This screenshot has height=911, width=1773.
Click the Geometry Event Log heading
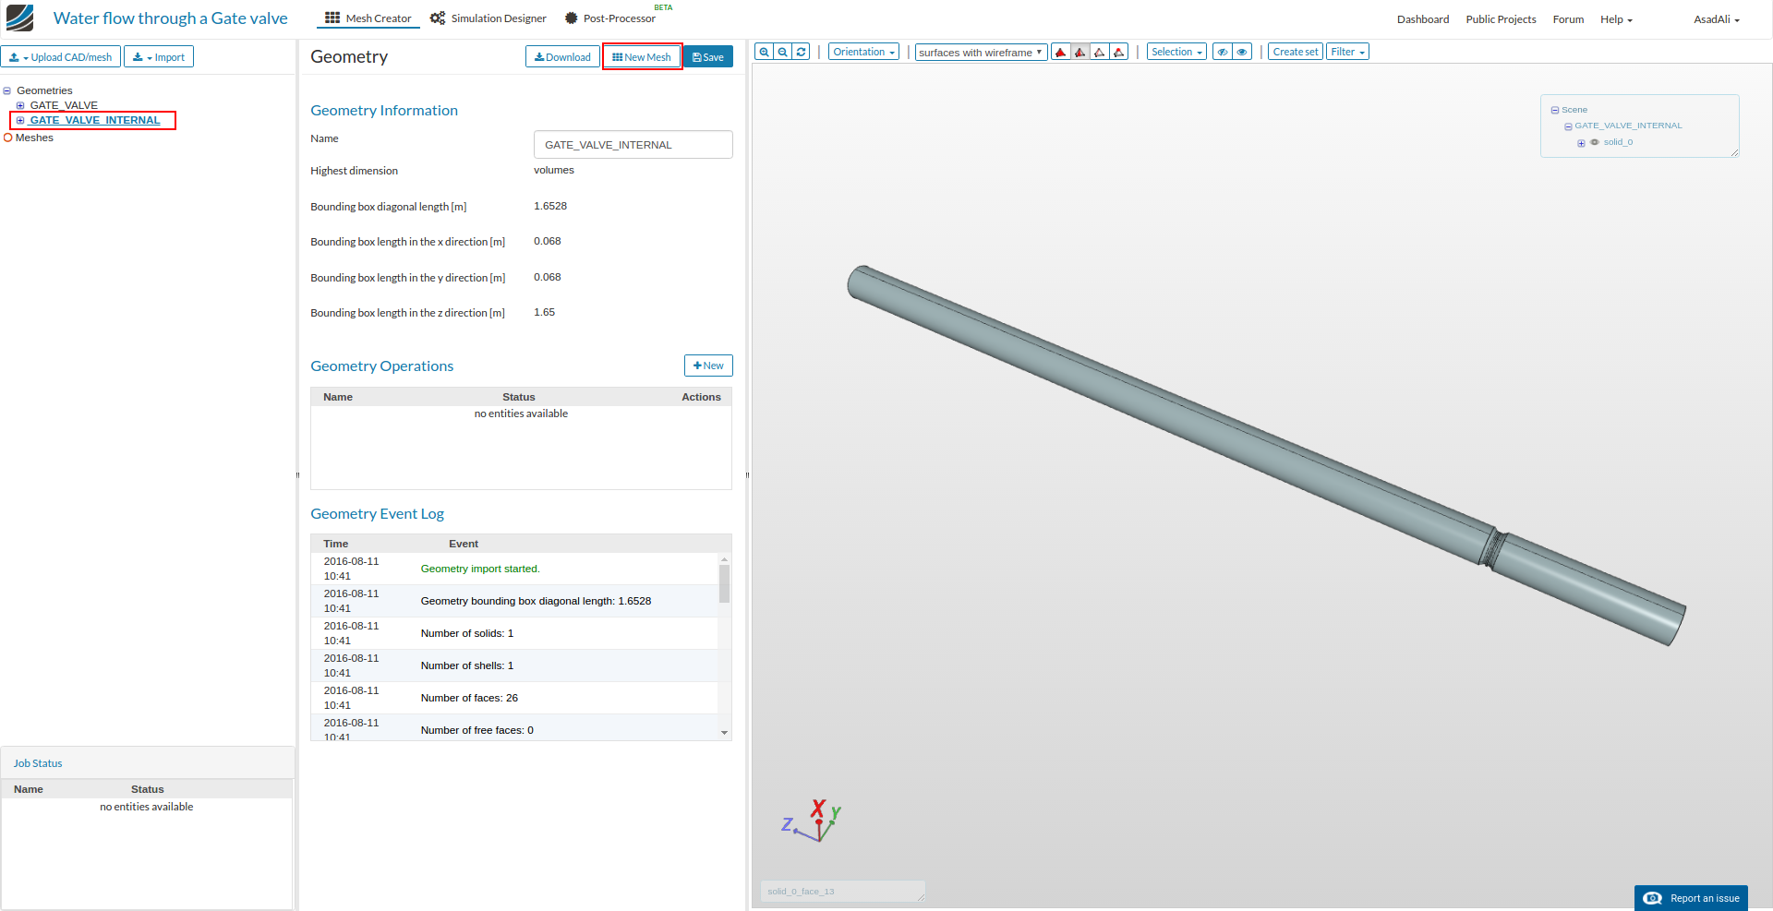point(377,514)
